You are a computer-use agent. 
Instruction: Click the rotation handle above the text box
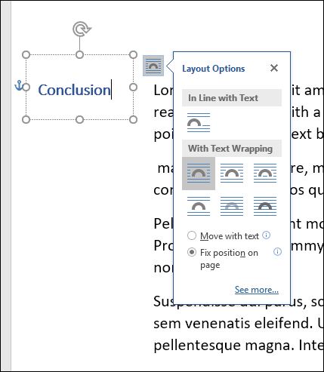(82, 29)
